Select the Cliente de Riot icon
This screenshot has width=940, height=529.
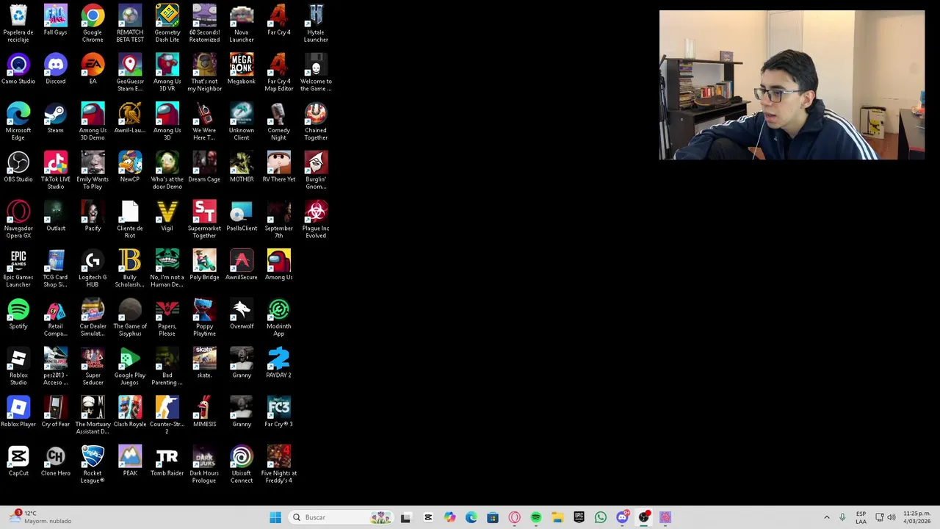[130, 219]
